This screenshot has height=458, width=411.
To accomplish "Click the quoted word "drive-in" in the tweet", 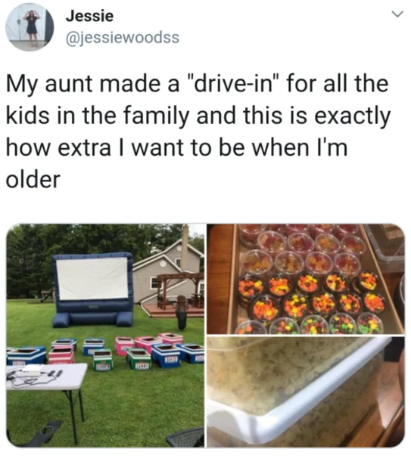I will [x=232, y=84].
